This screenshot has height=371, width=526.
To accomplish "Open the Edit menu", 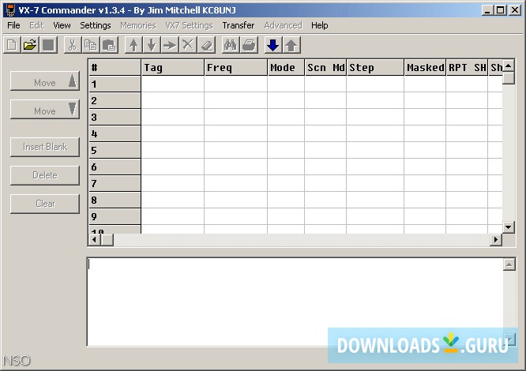I will pyautogui.click(x=36, y=25).
